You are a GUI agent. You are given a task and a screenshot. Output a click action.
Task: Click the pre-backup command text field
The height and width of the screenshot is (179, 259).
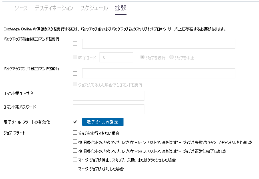tap(159, 44)
